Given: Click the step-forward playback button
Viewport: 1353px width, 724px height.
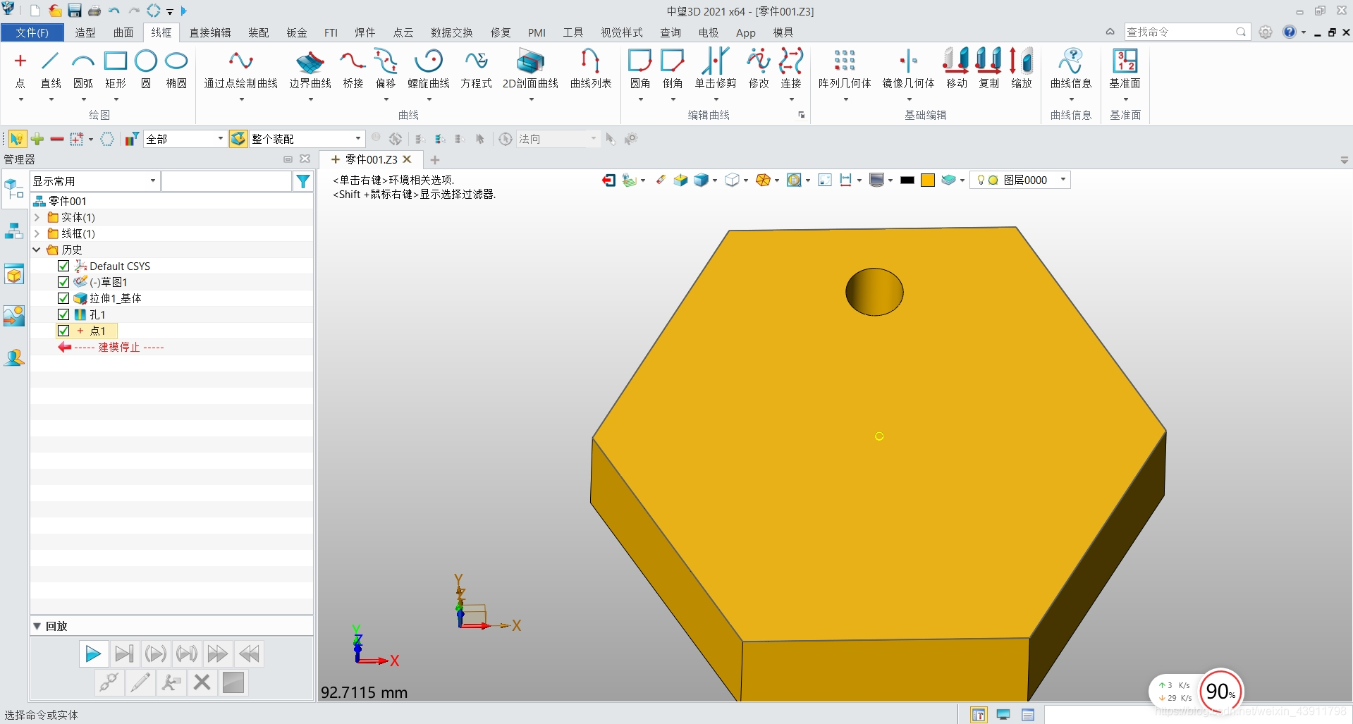Looking at the screenshot, I should pyautogui.click(x=124, y=654).
